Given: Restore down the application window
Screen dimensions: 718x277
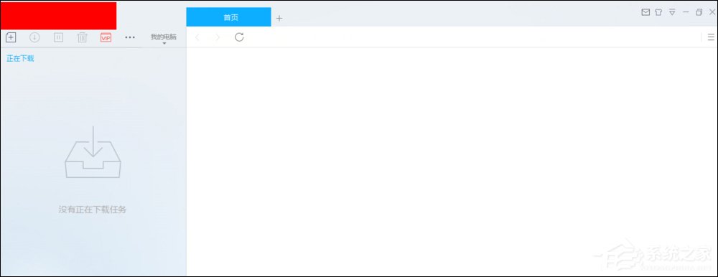Looking at the screenshot, I should 699,12.
